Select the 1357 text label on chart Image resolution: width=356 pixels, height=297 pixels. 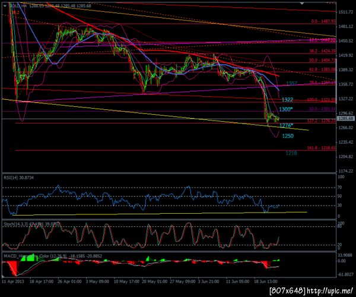tap(291, 83)
